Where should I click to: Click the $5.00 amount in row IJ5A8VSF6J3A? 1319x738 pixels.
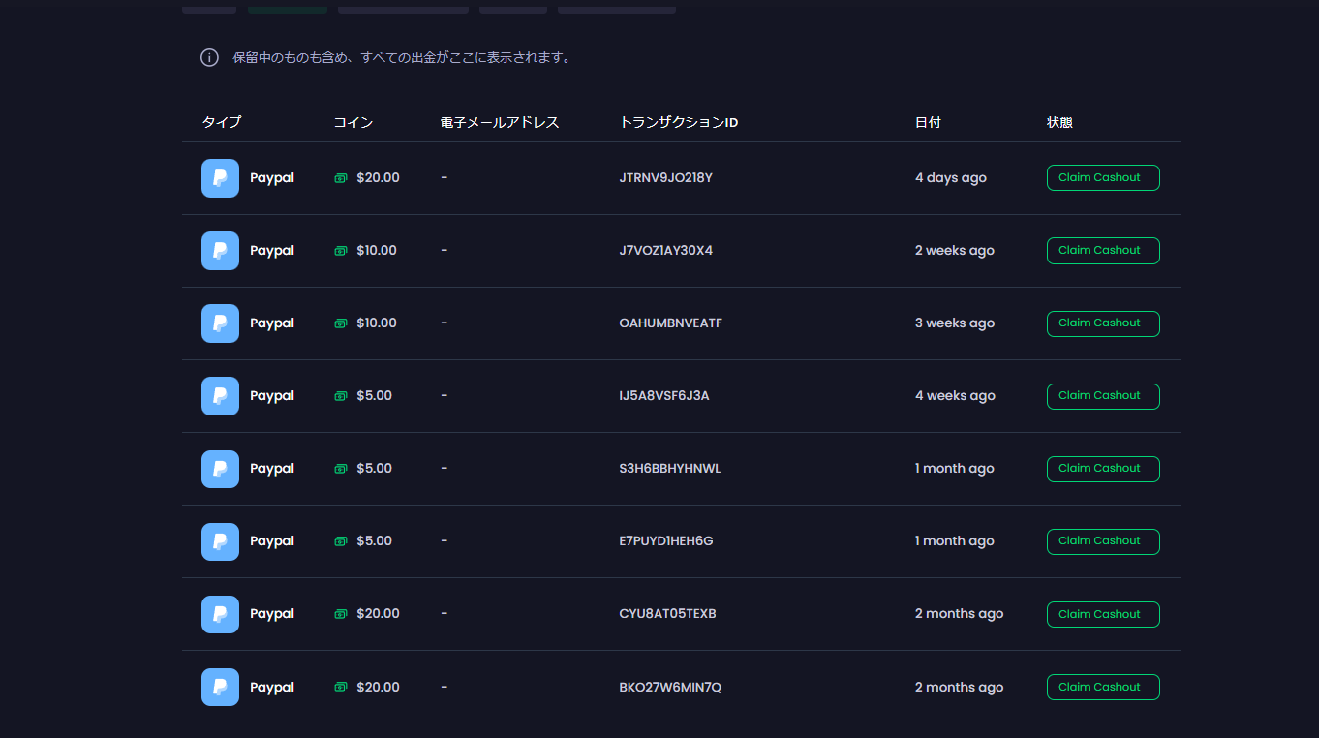[374, 396]
